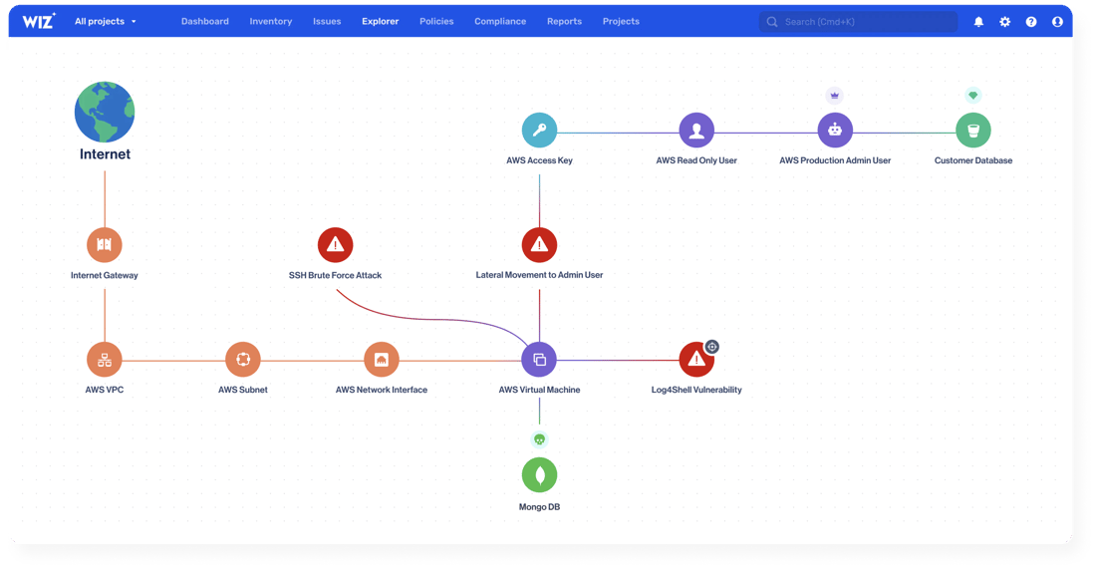This screenshot has width=1096, height=570.
Task: Select the AWS Access Key node icon
Action: pyautogui.click(x=539, y=131)
